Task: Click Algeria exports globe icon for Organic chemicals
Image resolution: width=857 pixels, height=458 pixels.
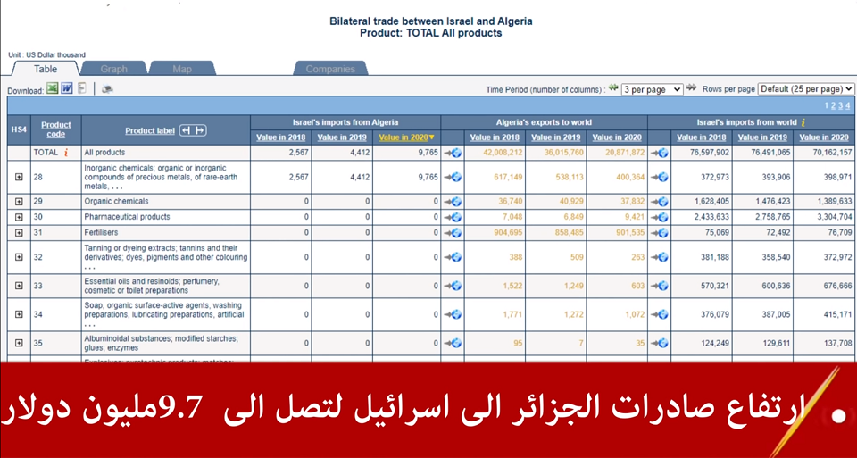Action: point(453,202)
